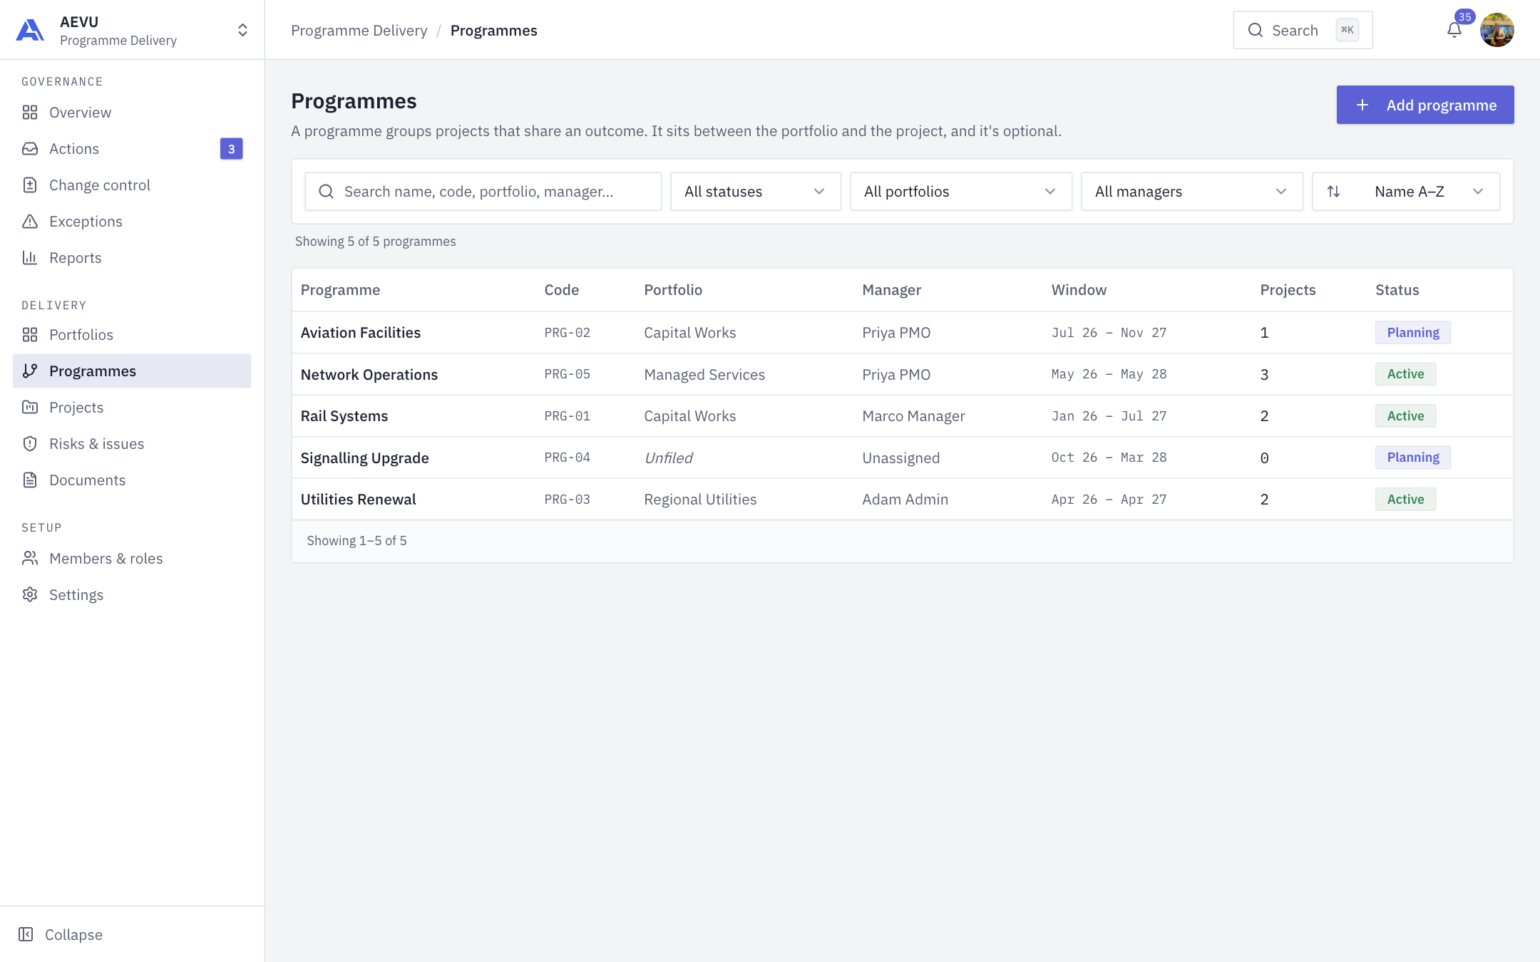Open the Aviation Facilities programme row
Viewport: 1540px width, 962px height.
(902, 333)
